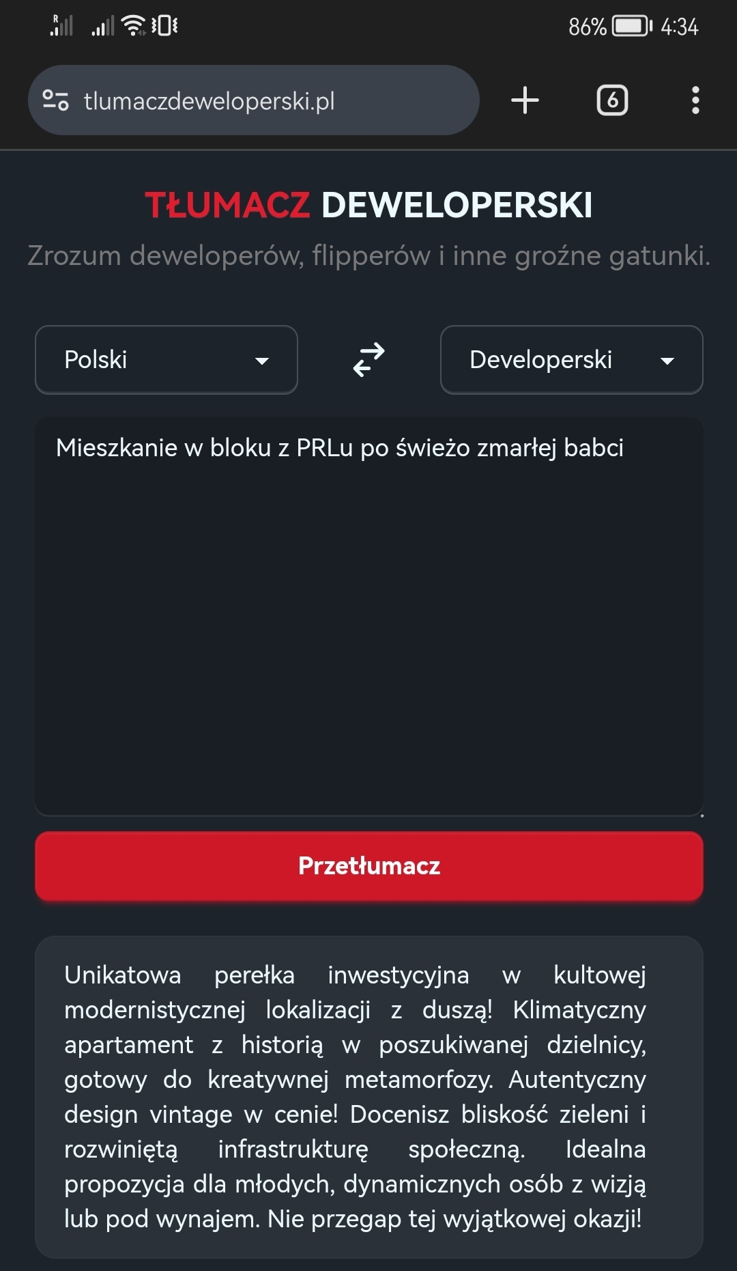Image resolution: width=737 pixels, height=1271 pixels.
Task: Open the Developerski target language dropdown
Action: [571, 360]
